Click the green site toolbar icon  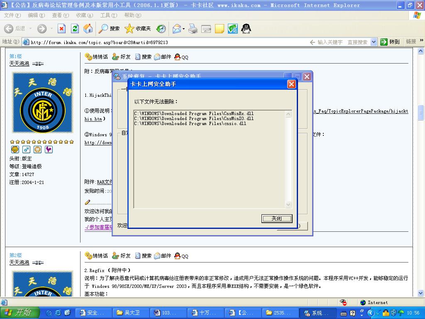pyautogui.click(x=232, y=29)
